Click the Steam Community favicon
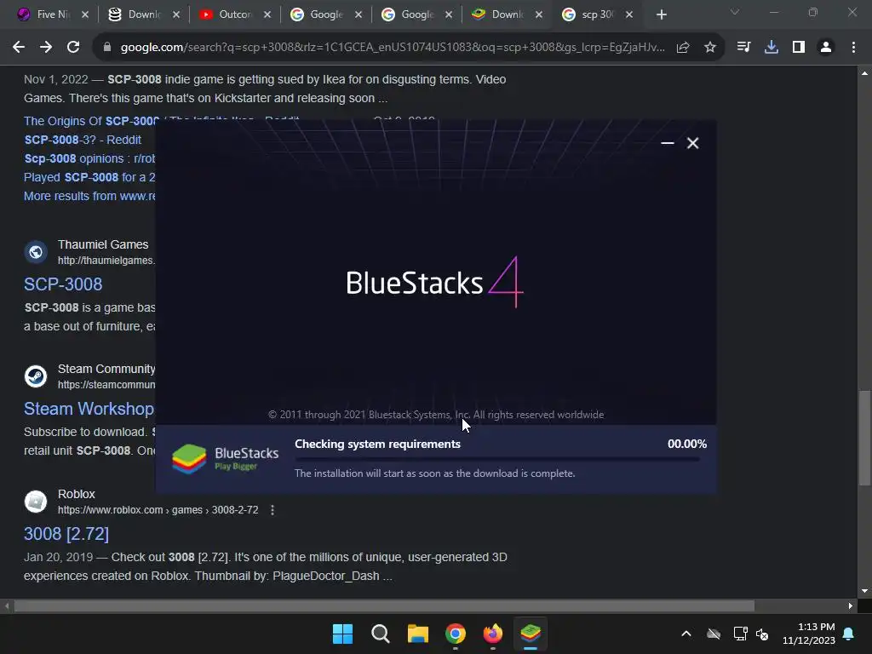The image size is (872, 654). tap(36, 376)
